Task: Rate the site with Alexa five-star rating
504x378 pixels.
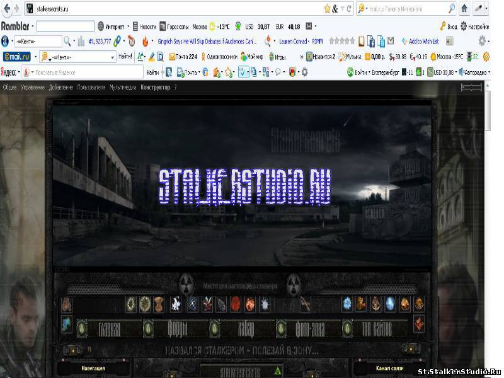Action: [342, 41]
